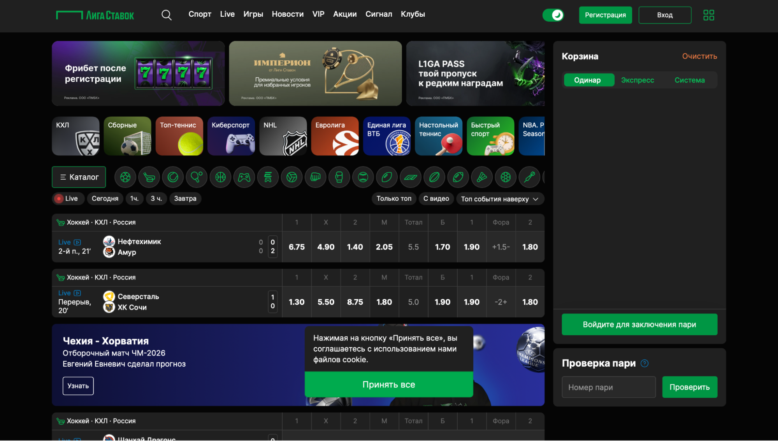Click Очистить in the Корзина panel
This screenshot has width=778, height=441.
point(699,56)
